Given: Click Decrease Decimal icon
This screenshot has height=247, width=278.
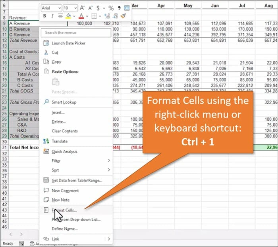Looking at the screenshot, I should click(x=115, y=16).
